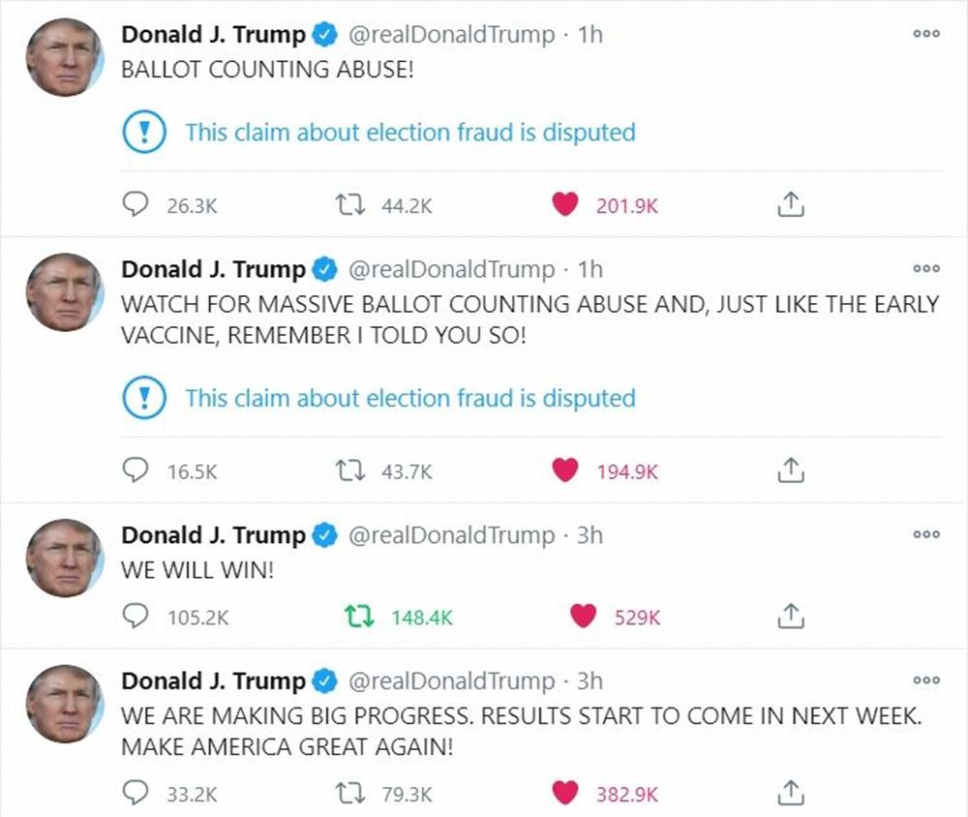Unlike the BALLOT COUNTING ABUSE! tweet
The image size is (968, 817).
pos(564,205)
